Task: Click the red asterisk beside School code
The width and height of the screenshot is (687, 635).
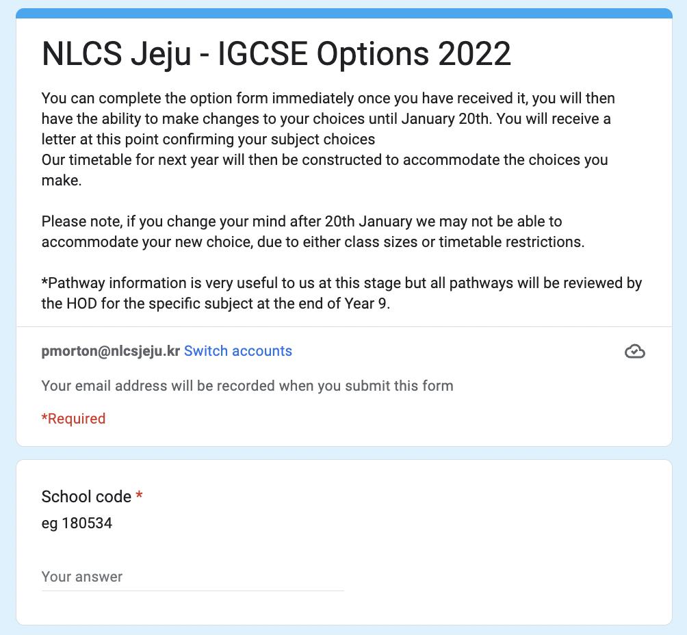Action: pyautogui.click(x=139, y=496)
